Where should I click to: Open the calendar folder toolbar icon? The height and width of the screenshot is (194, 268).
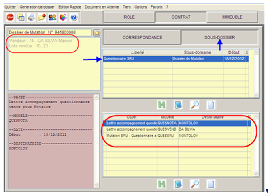click(x=21, y=17)
